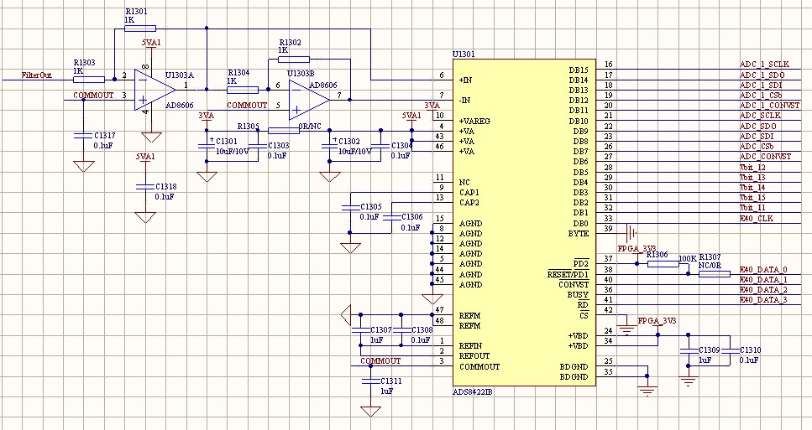Select the +VAREG pin name
The image size is (812, 430).
pyautogui.click(x=474, y=121)
